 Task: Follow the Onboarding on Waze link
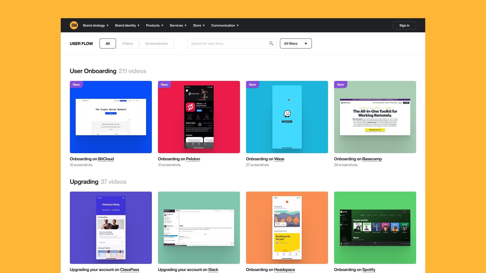(x=265, y=159)
